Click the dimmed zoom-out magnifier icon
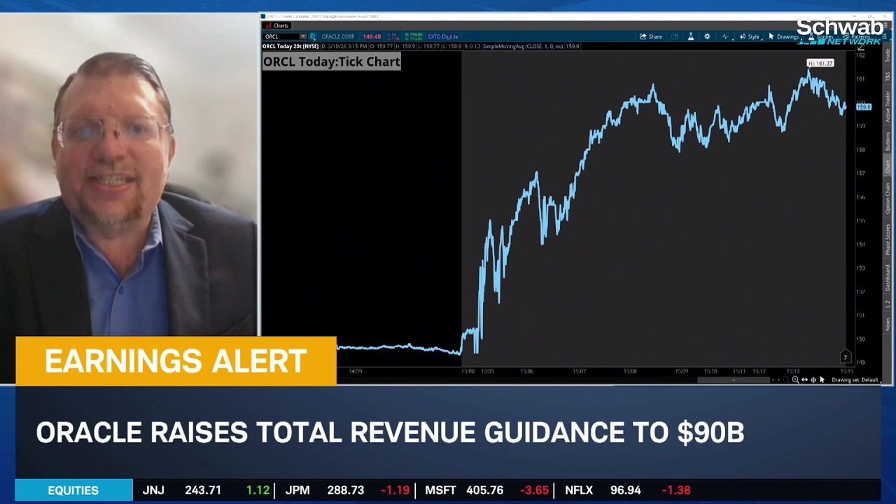This screenshot has height=504, width=896. coord(786,379)
